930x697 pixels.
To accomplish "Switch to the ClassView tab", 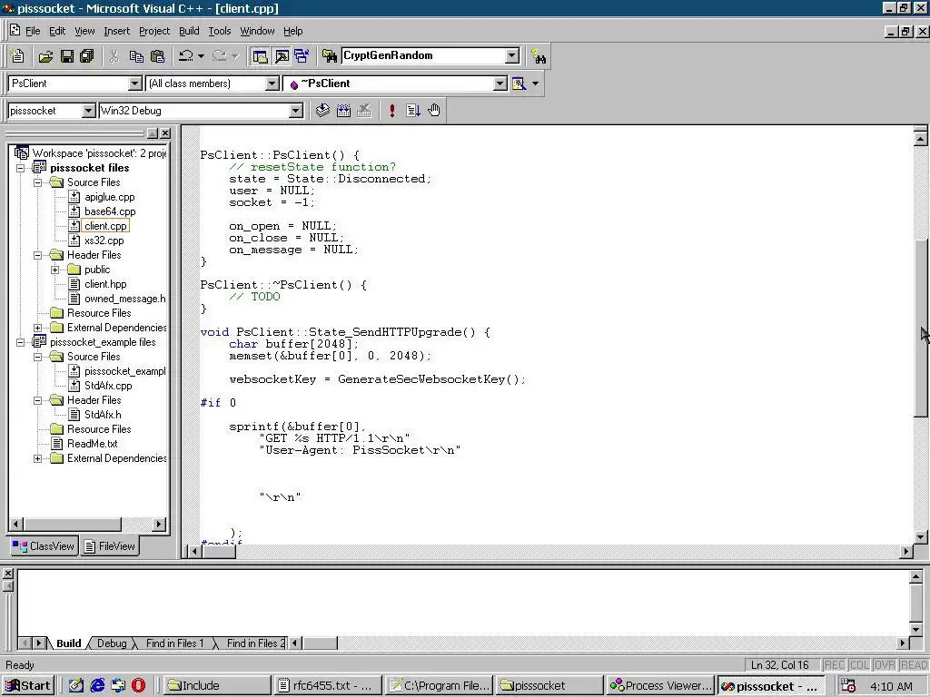I will point(44,545).
